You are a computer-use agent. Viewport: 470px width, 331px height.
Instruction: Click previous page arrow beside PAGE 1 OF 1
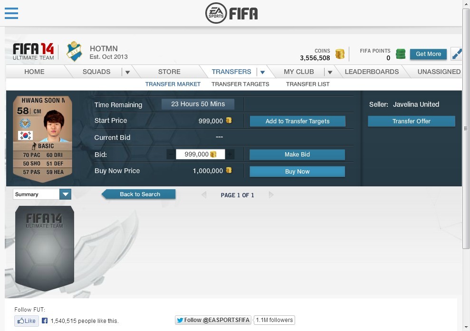(204, 195)
